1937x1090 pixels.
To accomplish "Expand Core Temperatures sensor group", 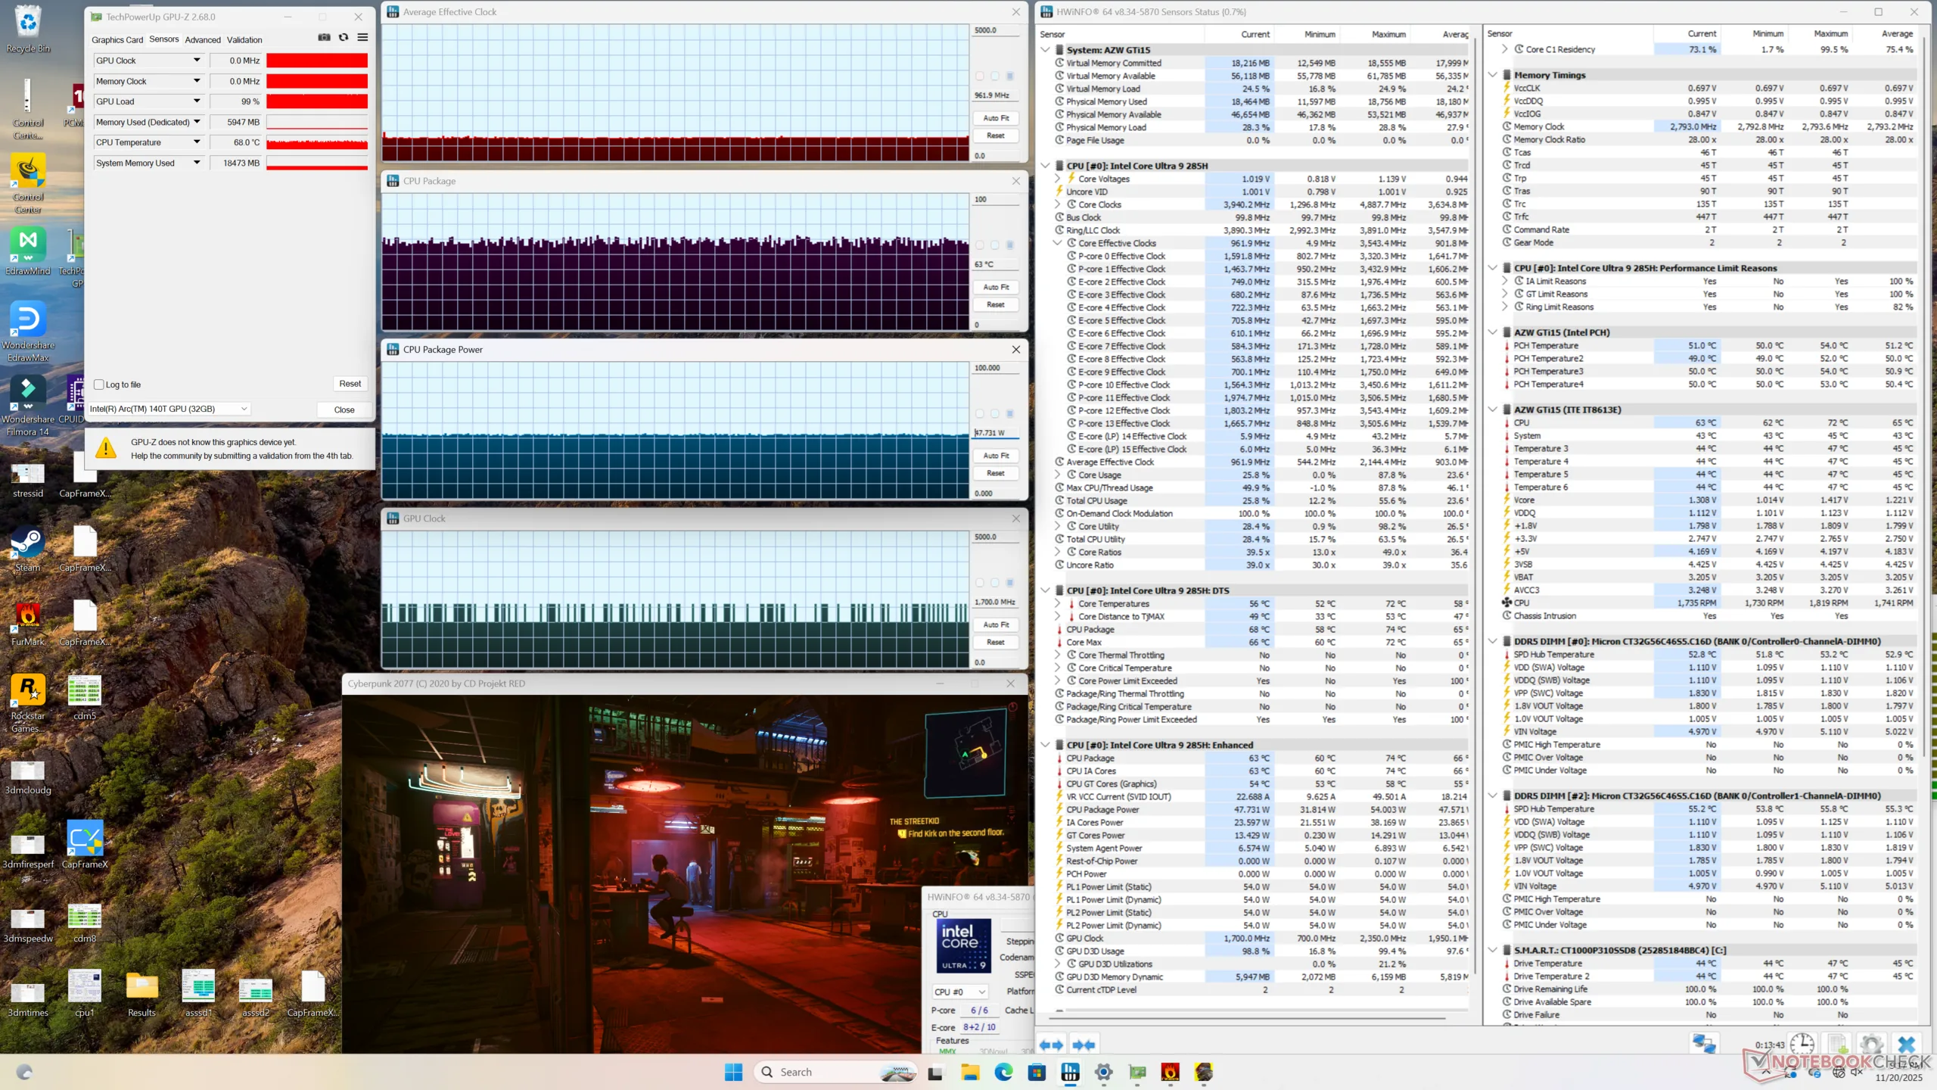I will (x=1058, y=604).
